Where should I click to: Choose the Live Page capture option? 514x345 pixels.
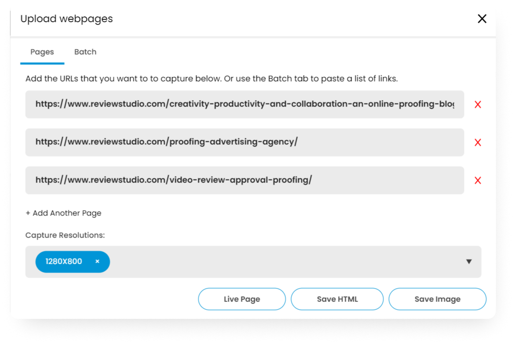pos(242,299)
